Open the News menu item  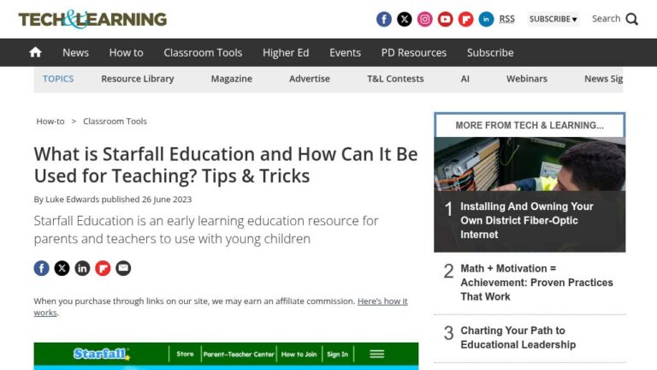pyautogui.click(x=75, y=53)
